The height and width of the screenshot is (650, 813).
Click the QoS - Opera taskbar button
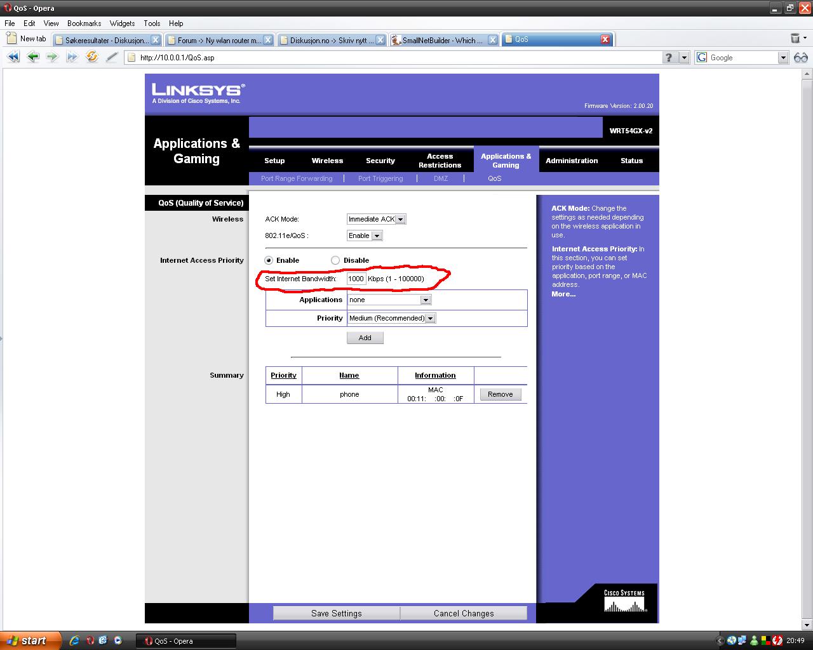186,641
